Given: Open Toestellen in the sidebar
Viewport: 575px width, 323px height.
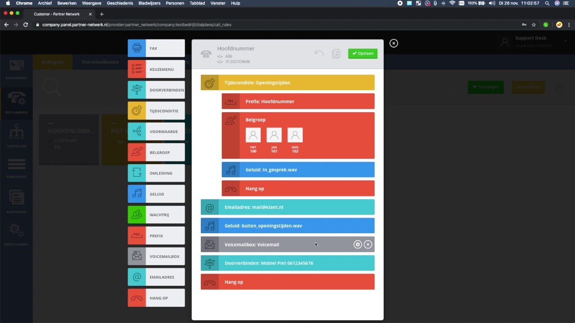Looking at the screenshot, I should point(16,137).
